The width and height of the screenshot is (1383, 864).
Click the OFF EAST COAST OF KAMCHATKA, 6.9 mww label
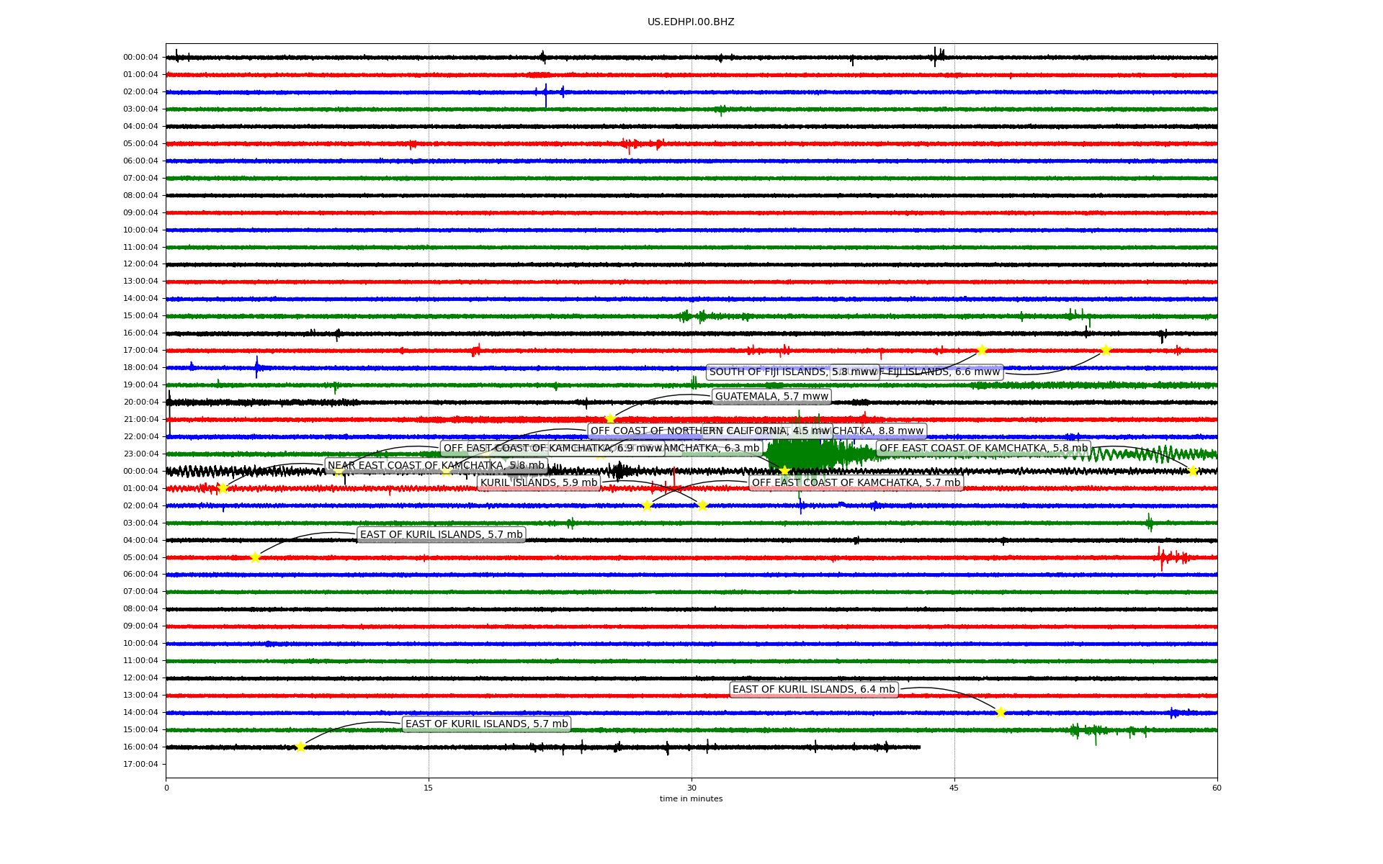pos(552,448)
